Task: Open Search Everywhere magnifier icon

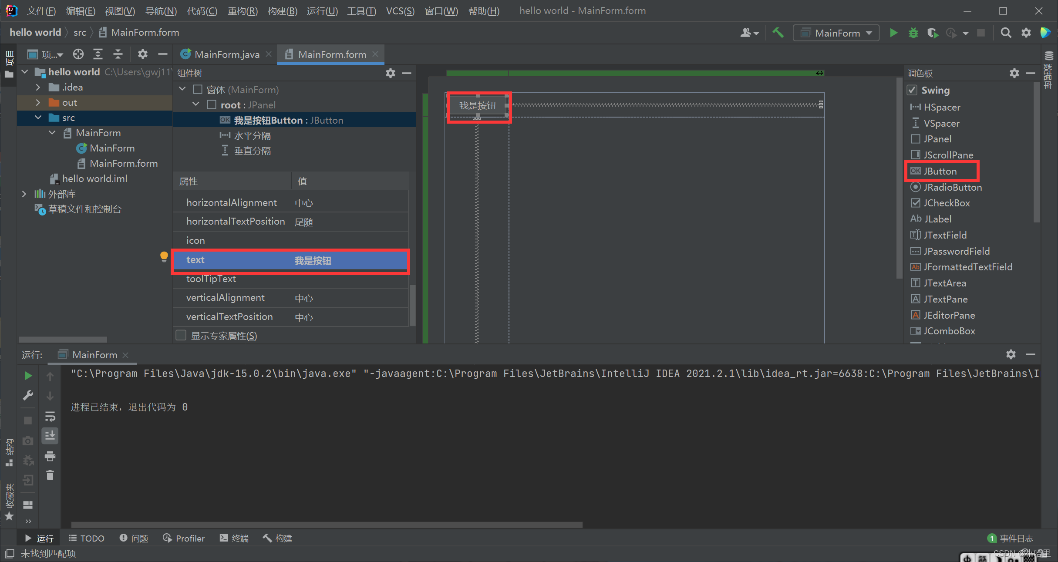Action: coord(1006,33)
